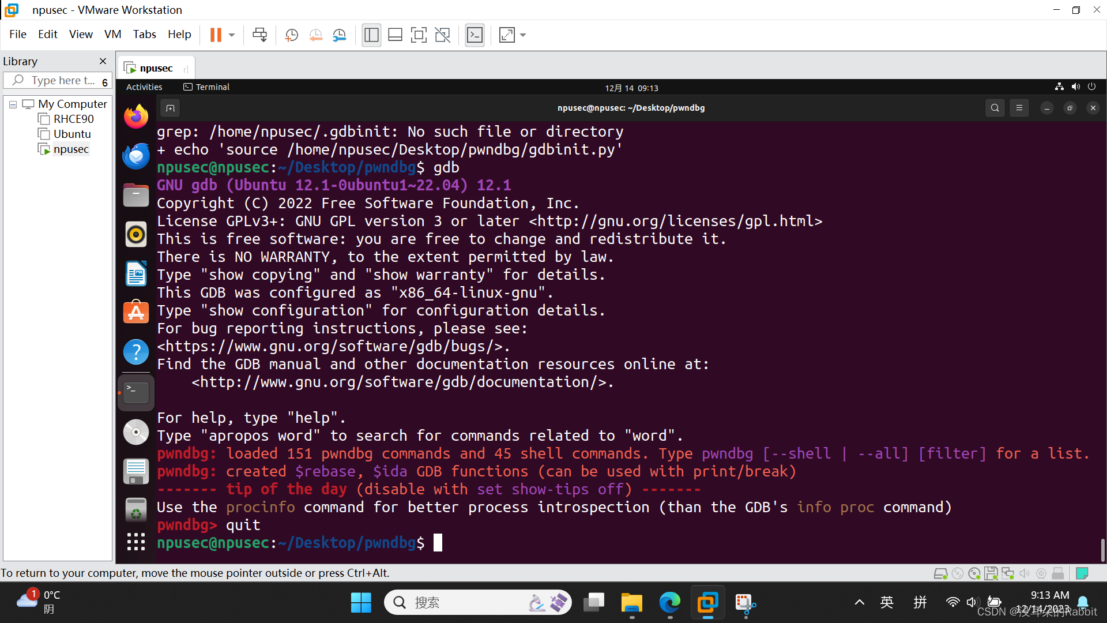This screenshot has height=623, width=1107.
Task: Click the Activities menu item
Action: (x=145, y=87)
